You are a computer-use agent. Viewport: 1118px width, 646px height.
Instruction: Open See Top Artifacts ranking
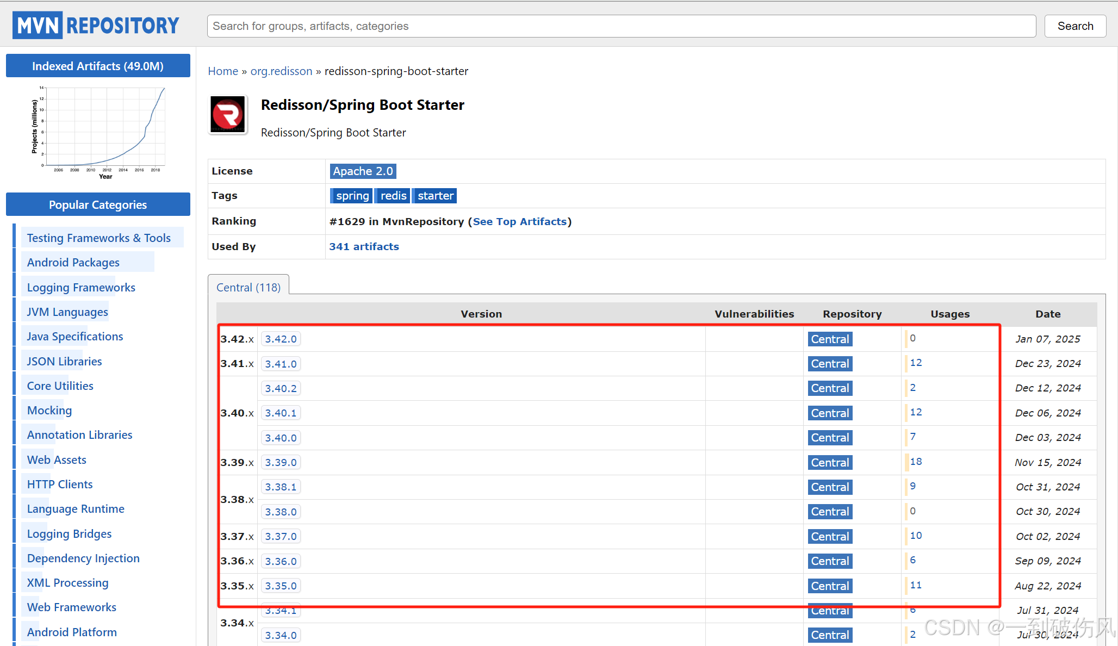point(518,221)
